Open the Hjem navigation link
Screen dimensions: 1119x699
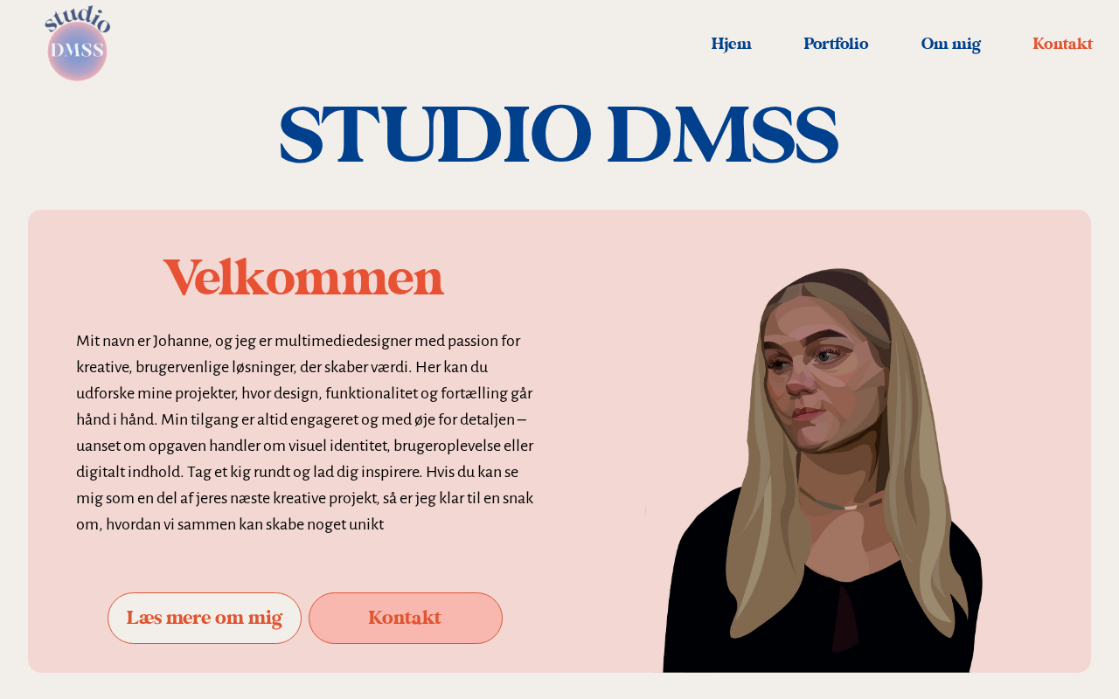[x=731, y=44]
